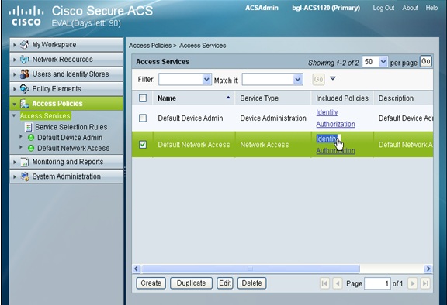Expand Users and Identity Stores section

click(x=15, y=74)
